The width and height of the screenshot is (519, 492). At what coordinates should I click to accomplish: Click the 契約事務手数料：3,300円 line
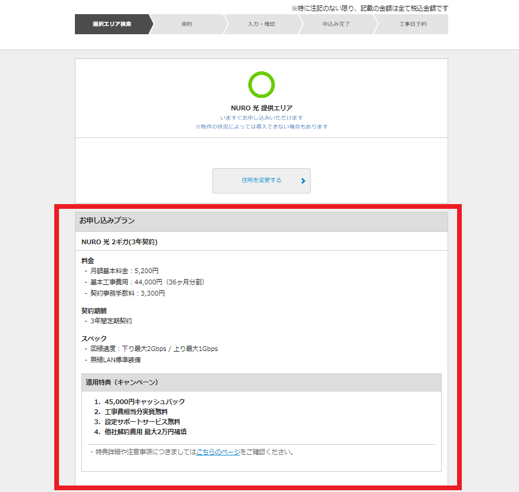[127, 293]
